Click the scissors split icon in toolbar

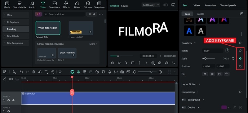(40, 72)
